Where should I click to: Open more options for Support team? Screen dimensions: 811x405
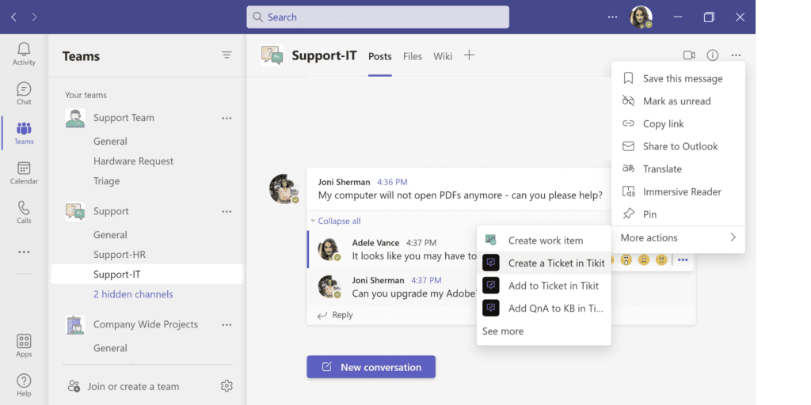227,212
